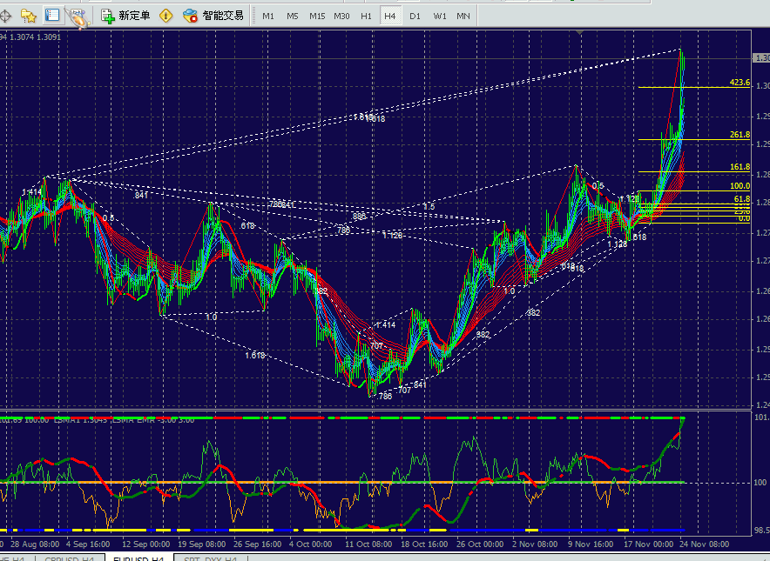Switch chart to M5 timeframe
The height and width of the screenshot is (561, 770).
coord(293,17)
